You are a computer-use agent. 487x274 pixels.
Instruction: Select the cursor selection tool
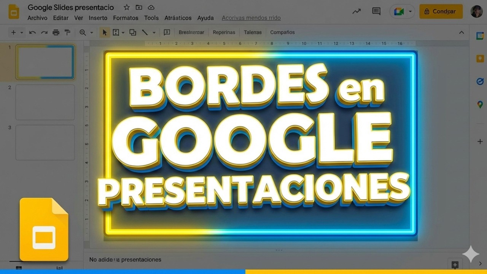click(105, 32)
